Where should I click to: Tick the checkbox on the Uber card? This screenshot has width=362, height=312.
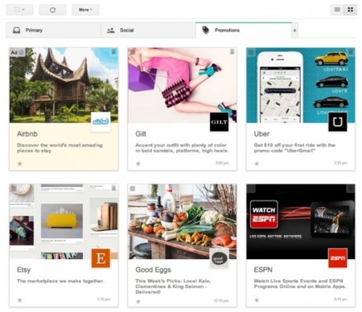pyautogui.click(x=251, y=52)
